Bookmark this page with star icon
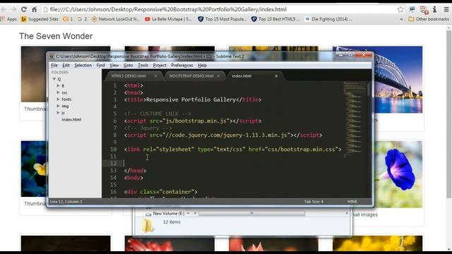 point(400,9)
